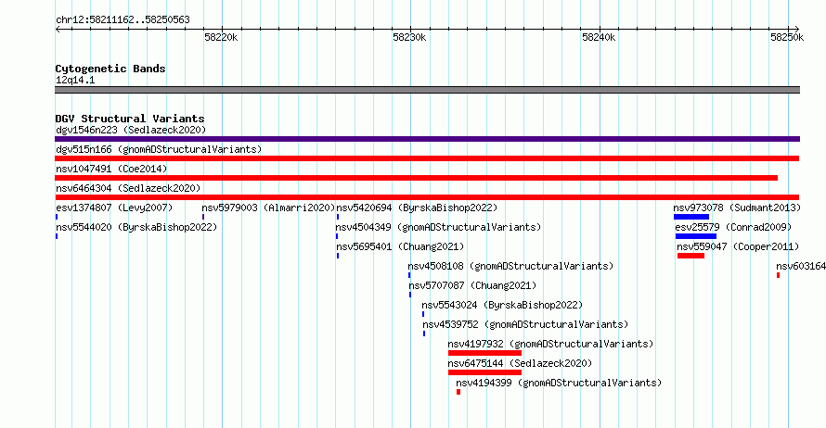Screen dimensions: 826x428
Task: Click the DGV Structural Variants track title
Action: (130, 119)
